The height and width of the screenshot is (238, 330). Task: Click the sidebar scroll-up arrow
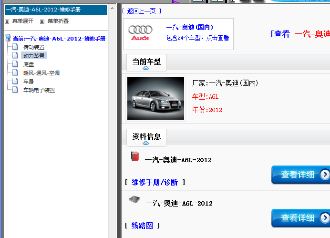(112, 8)
